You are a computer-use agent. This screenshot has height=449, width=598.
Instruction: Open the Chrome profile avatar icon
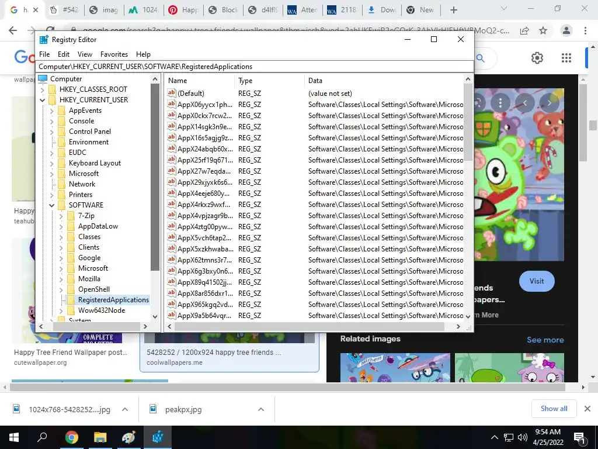(x=566, y=30)
